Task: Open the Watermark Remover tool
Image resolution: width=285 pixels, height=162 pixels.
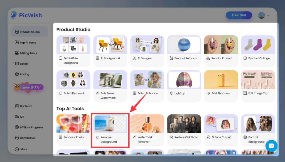Action: [x=147, y=130]
